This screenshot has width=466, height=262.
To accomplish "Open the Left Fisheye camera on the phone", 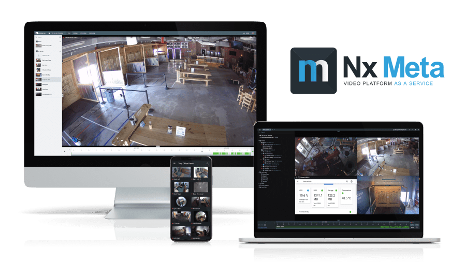I will [x=201, y=218].
